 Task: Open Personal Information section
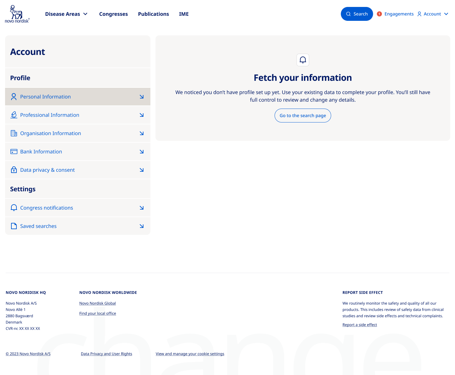(x=78, y=97)
